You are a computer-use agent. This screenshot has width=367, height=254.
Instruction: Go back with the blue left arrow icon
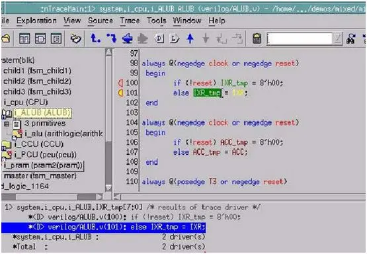(x=128, y=38)
